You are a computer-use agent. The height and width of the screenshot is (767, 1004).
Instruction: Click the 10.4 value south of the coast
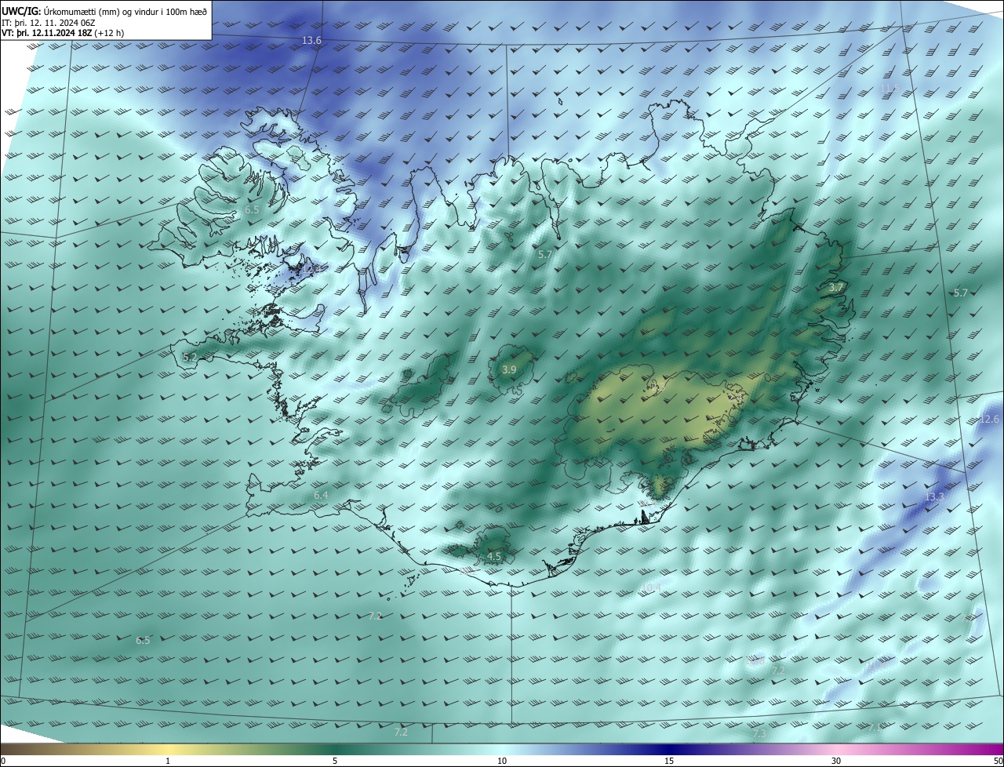651,587
